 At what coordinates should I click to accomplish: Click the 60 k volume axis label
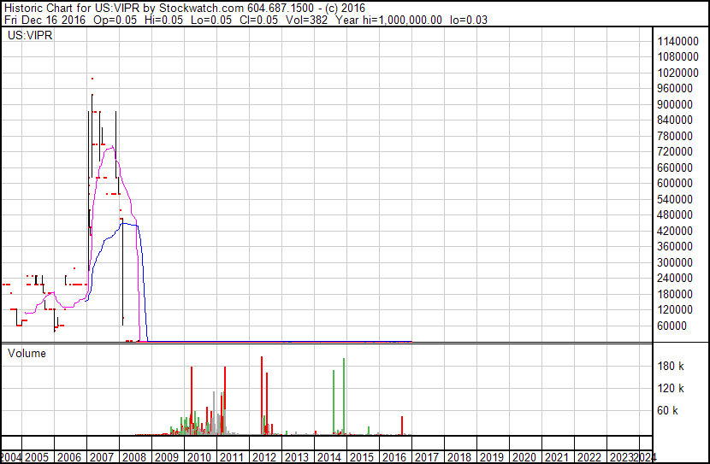tap(667, 410)
